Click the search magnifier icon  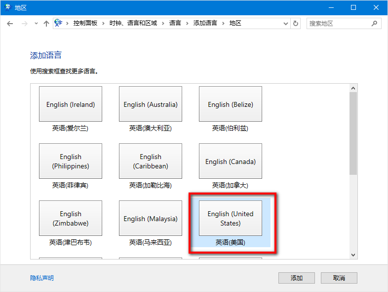pos(374,23)
